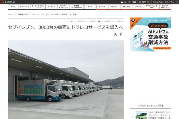
Task: Open the カーニュース navigation tab
Action: pyautogui.click(x=24, y=7)
